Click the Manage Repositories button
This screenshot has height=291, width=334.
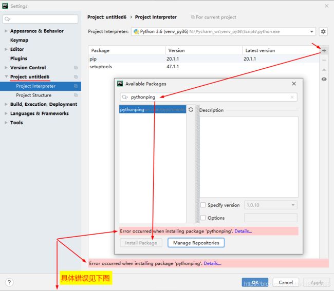196,243
